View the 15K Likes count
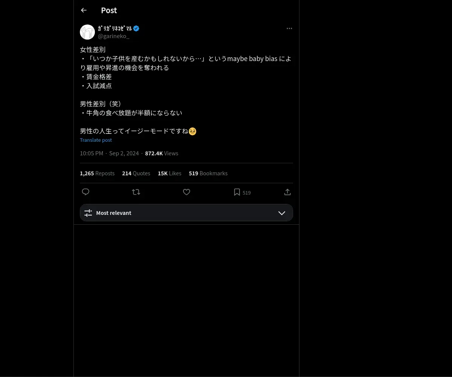Screen dimensions: 452x377 [x=169, y=173]
